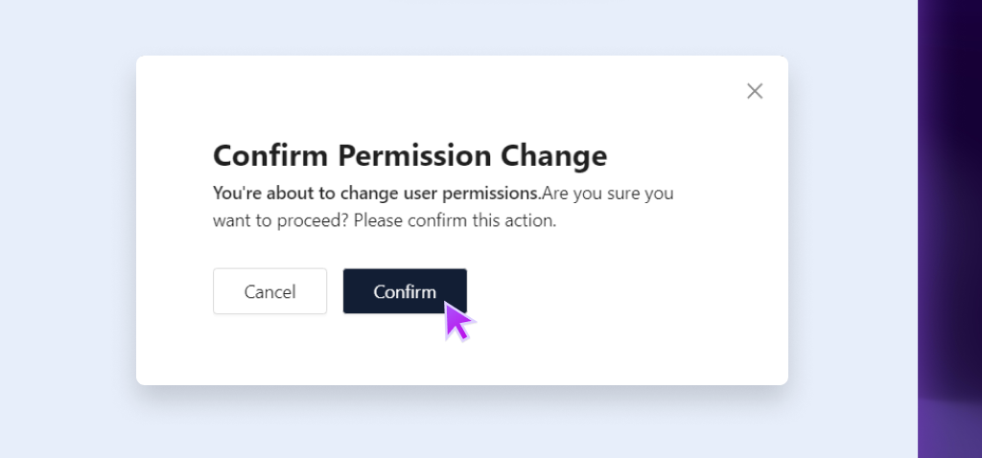Screen dimensions: 982x458
Task: Click the 'Are you sure you' text
Action: click(x=608, y=193)
